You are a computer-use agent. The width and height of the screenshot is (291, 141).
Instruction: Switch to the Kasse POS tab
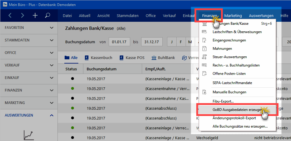point(132,58)
